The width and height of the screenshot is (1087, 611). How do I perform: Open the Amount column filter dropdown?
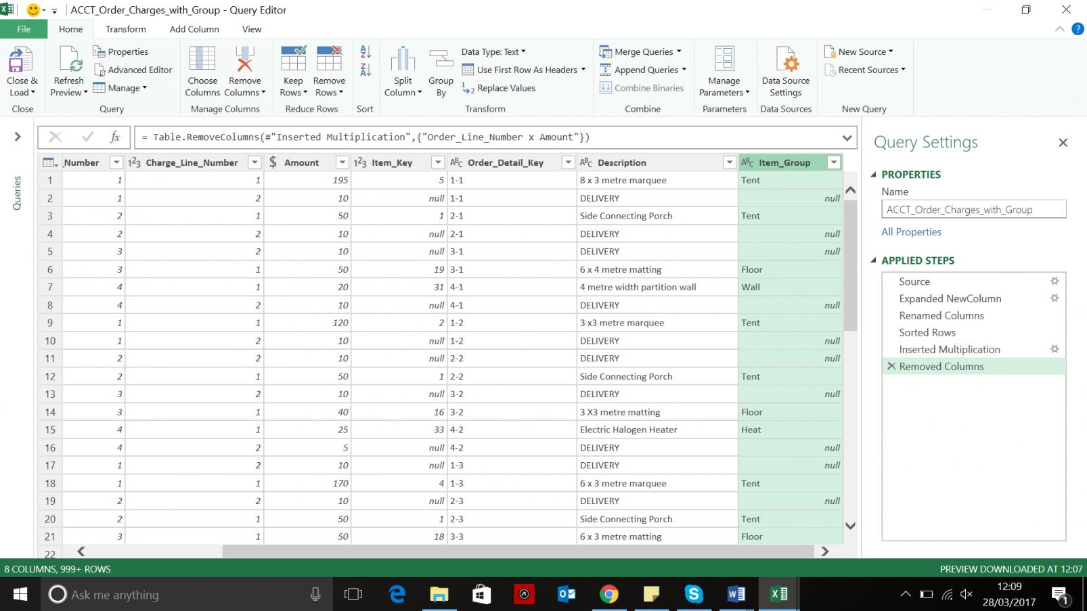tap(342, 162)
